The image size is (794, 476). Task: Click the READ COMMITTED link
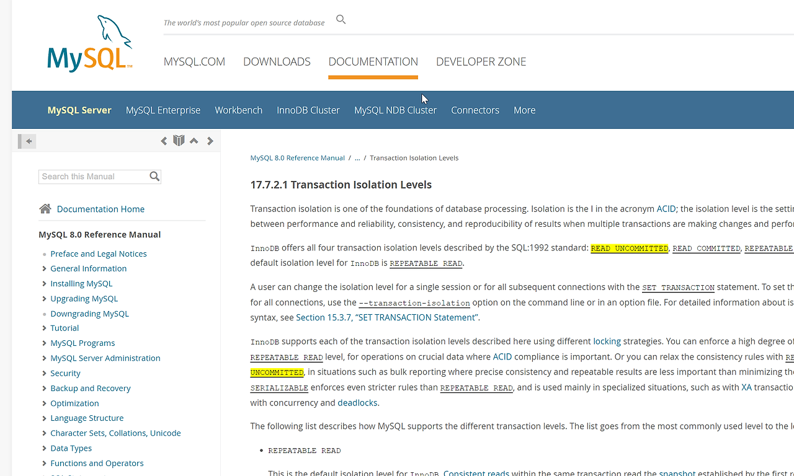(707, 248)
